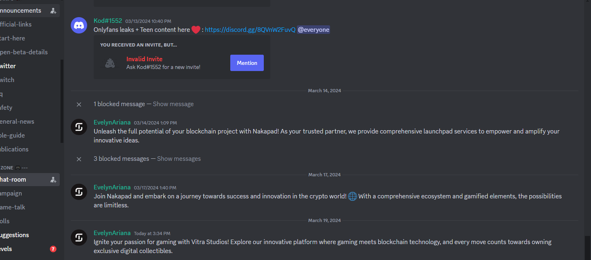Select the Kod#1552 username
The height and width of the screenshot is (260, 591).
108,20
